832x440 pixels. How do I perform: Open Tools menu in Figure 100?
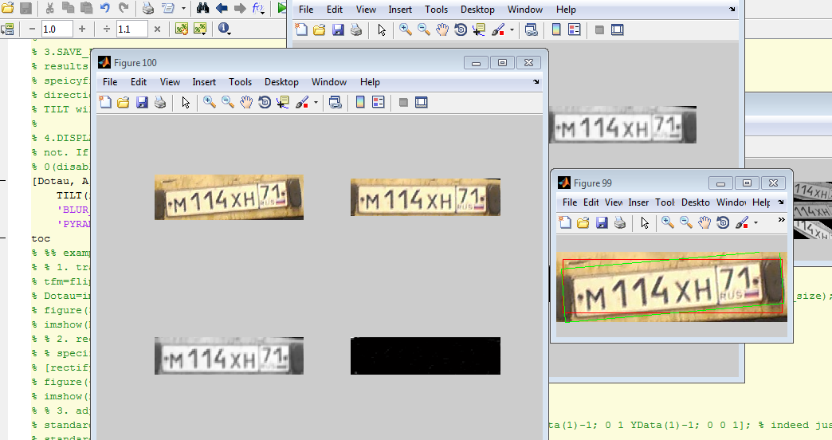click(x=240, y=82)
